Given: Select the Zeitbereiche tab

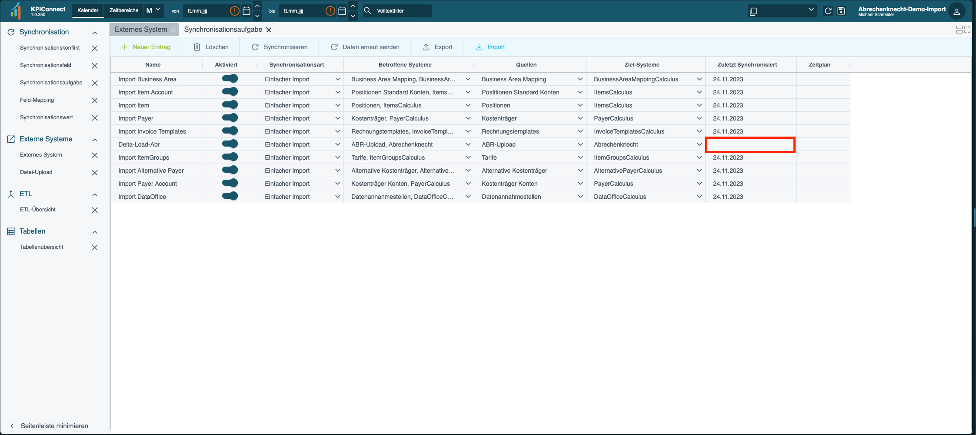Looking at the screenshot, I should pyautogui.click(x=124, y=10).
